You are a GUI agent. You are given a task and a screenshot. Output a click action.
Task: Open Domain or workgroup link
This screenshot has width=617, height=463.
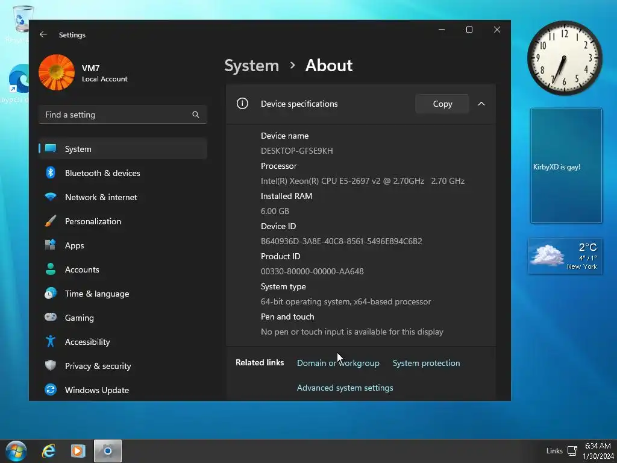tap(338, 363)
